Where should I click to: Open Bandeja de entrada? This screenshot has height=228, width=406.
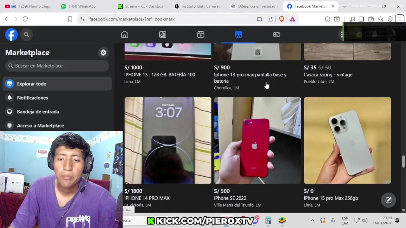[57, 112]
